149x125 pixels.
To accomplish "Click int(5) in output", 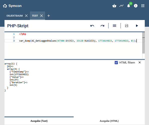I will point(13,85).
